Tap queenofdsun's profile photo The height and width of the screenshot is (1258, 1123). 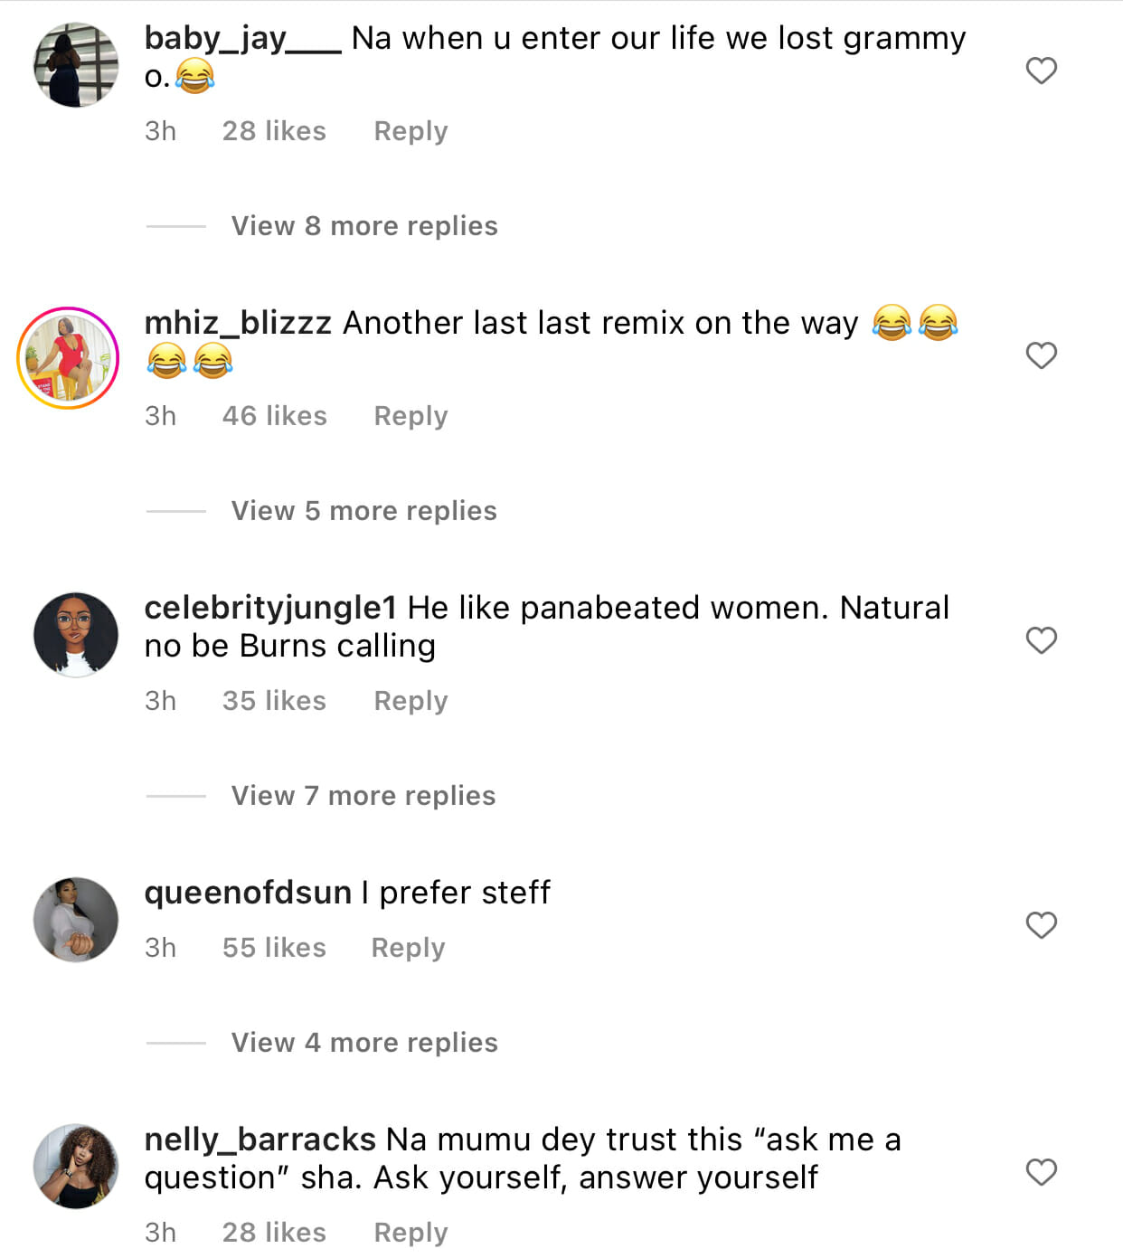tap(76, 920)
